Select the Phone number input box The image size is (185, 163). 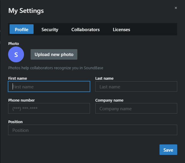point(49,108)
